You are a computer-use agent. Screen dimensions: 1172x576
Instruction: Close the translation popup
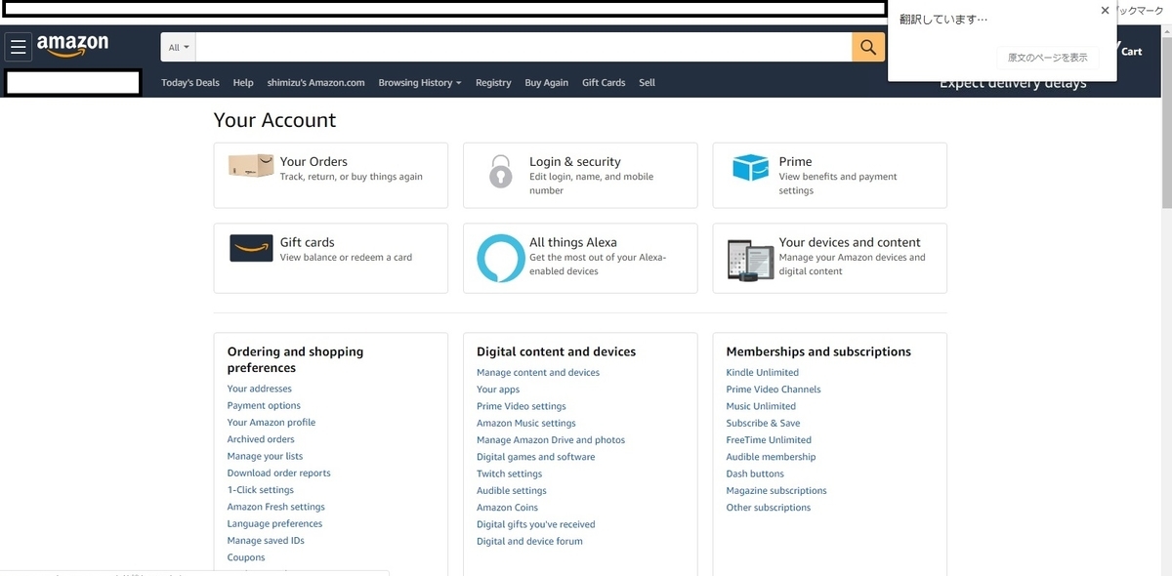[x=1105, y=11]
